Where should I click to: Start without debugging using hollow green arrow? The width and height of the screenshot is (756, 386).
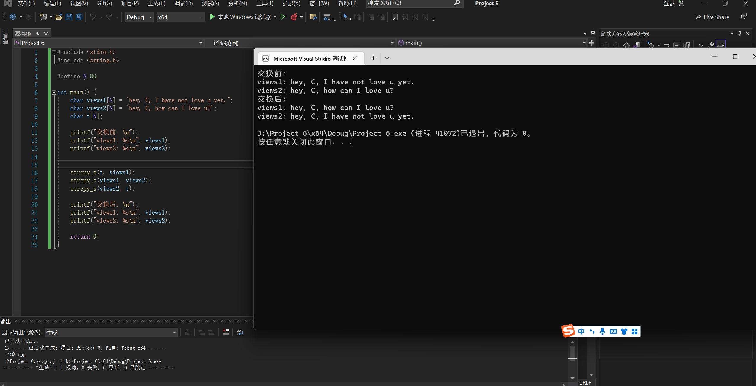(x=283, y=17)
